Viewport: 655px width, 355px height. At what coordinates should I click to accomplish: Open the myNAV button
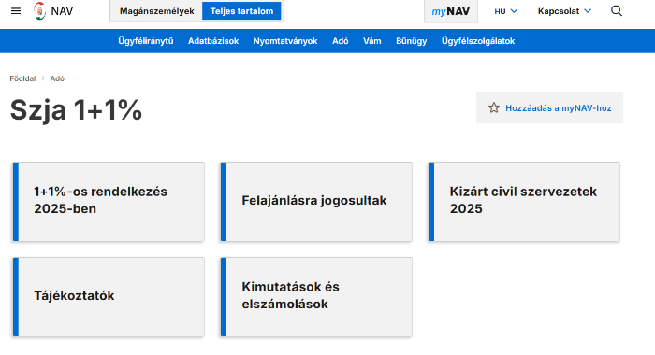(451, 11)
